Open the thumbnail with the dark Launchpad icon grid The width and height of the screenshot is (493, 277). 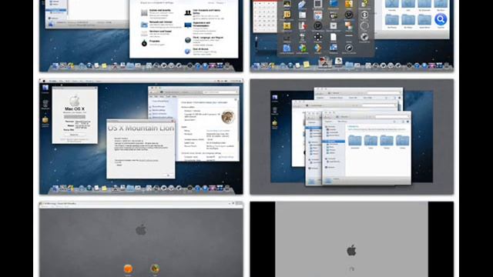point(352,36)
